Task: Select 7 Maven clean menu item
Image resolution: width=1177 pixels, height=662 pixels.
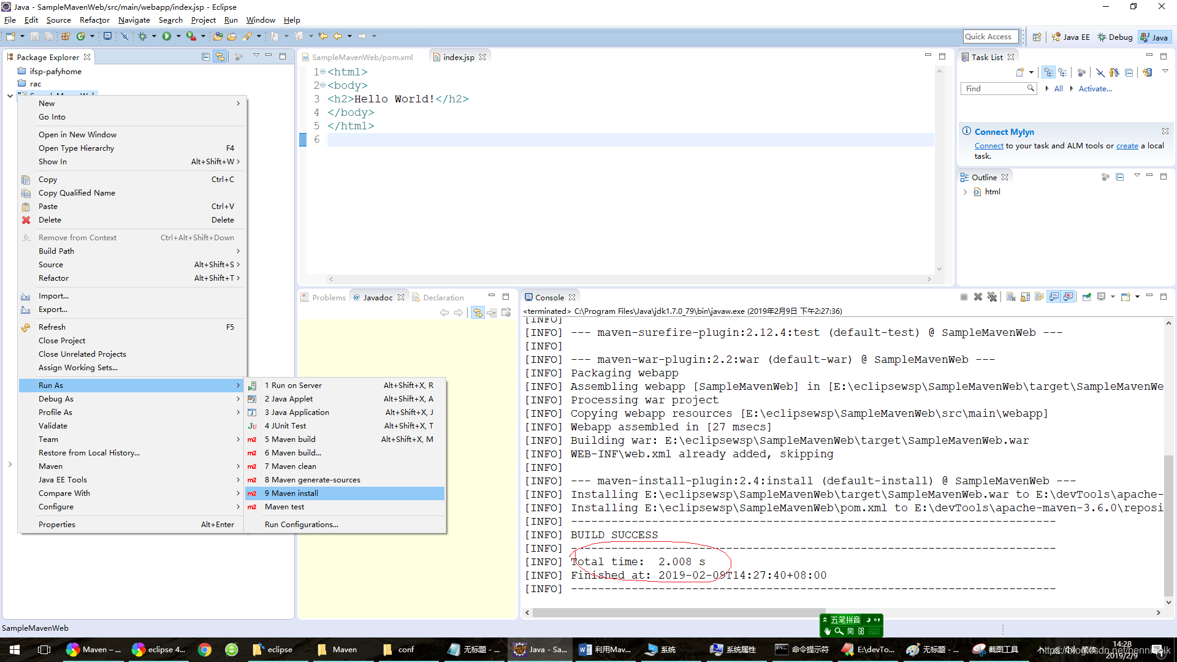Action: coord(345,466)
